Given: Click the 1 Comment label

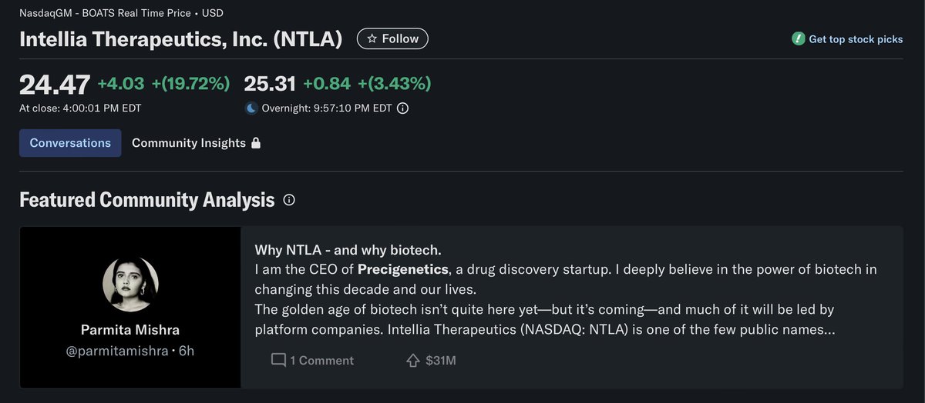Looking at the screenshot, I should (x=321, y=360).
